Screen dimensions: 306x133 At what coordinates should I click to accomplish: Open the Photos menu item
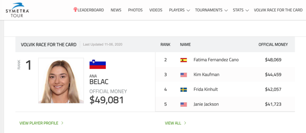(x=135, y=10)
